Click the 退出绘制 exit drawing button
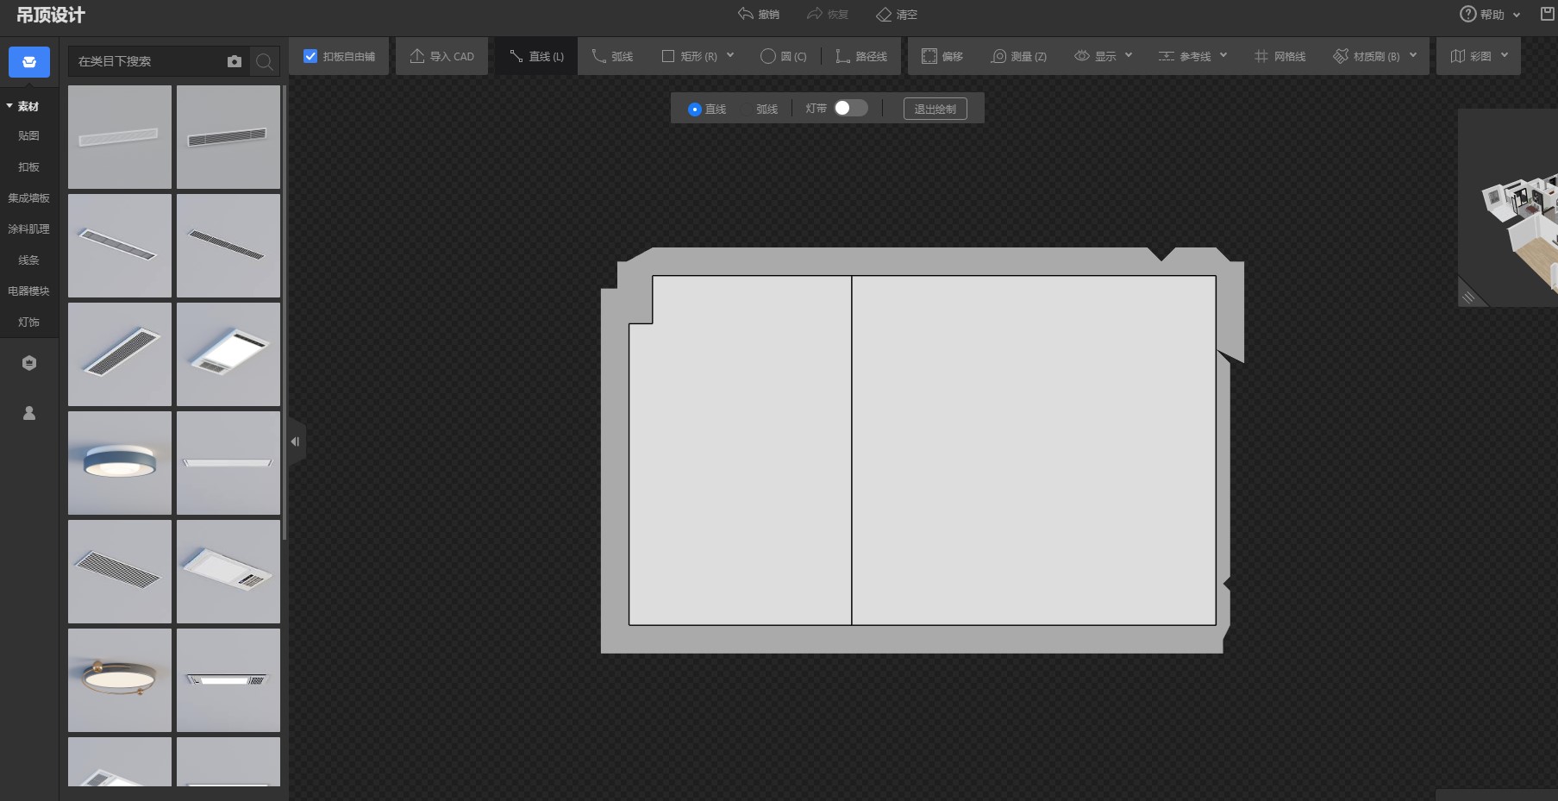 click(x=935, y=109)
